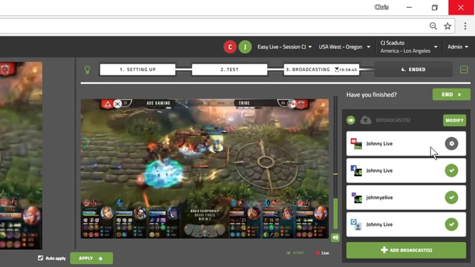Screen dimensions: 475x267
Task: Click the audio level meter bar
Action: (335, 163)
